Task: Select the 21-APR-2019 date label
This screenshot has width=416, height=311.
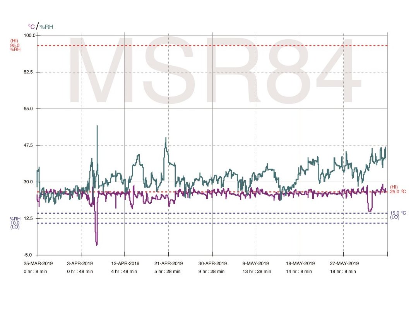Action: (x=168, y=264)
